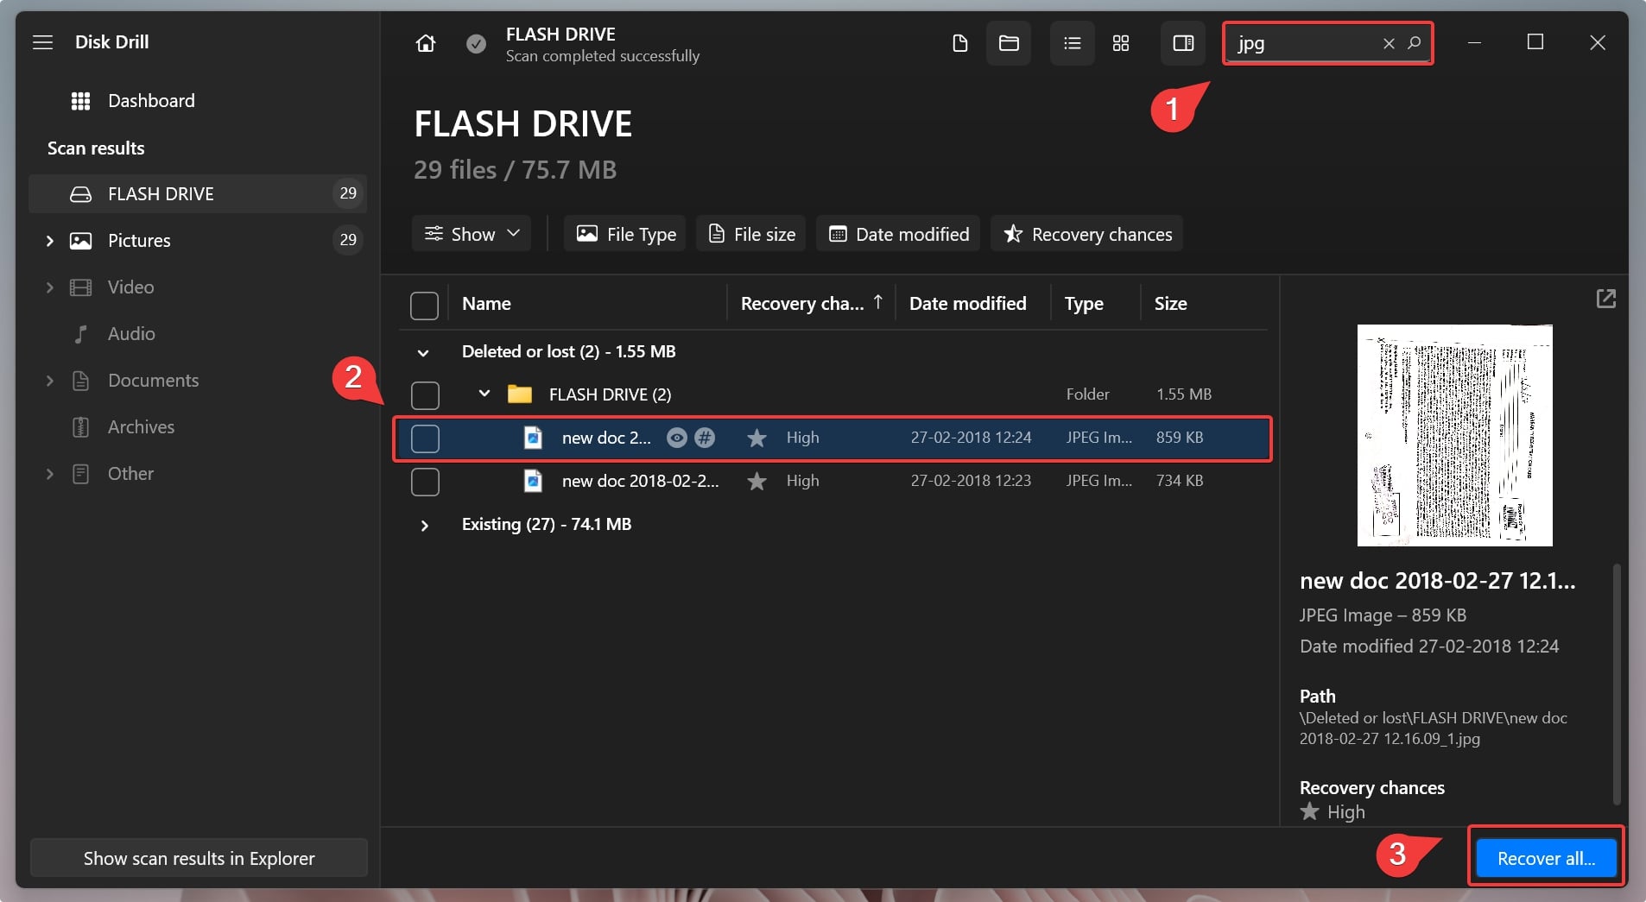
Task: Tick the select-all checkbox in header
Action: 424,306
